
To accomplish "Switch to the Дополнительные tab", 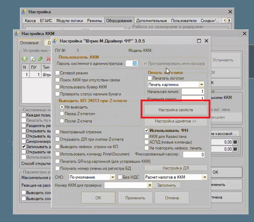I will (152, 21).
